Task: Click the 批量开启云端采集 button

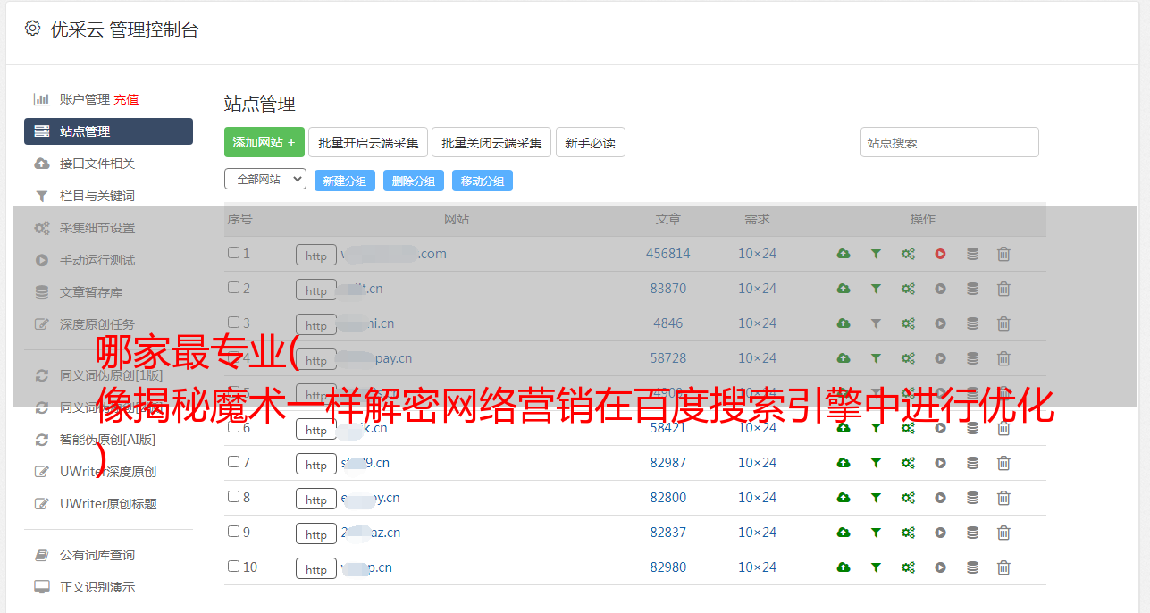Action: click(x=368, y=142)
